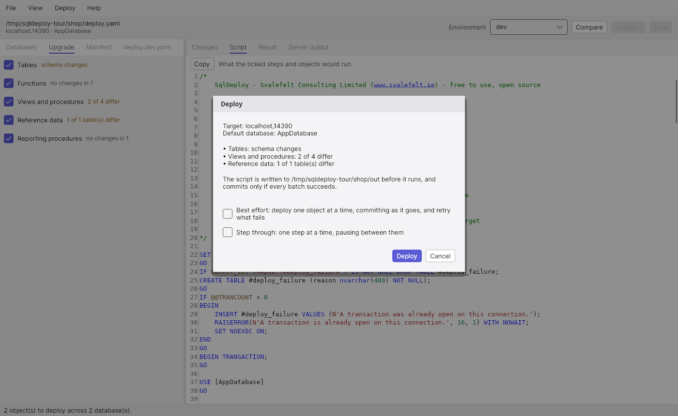
Task: Open the Environment dropdown showing dev
Action: pos(529,27)
